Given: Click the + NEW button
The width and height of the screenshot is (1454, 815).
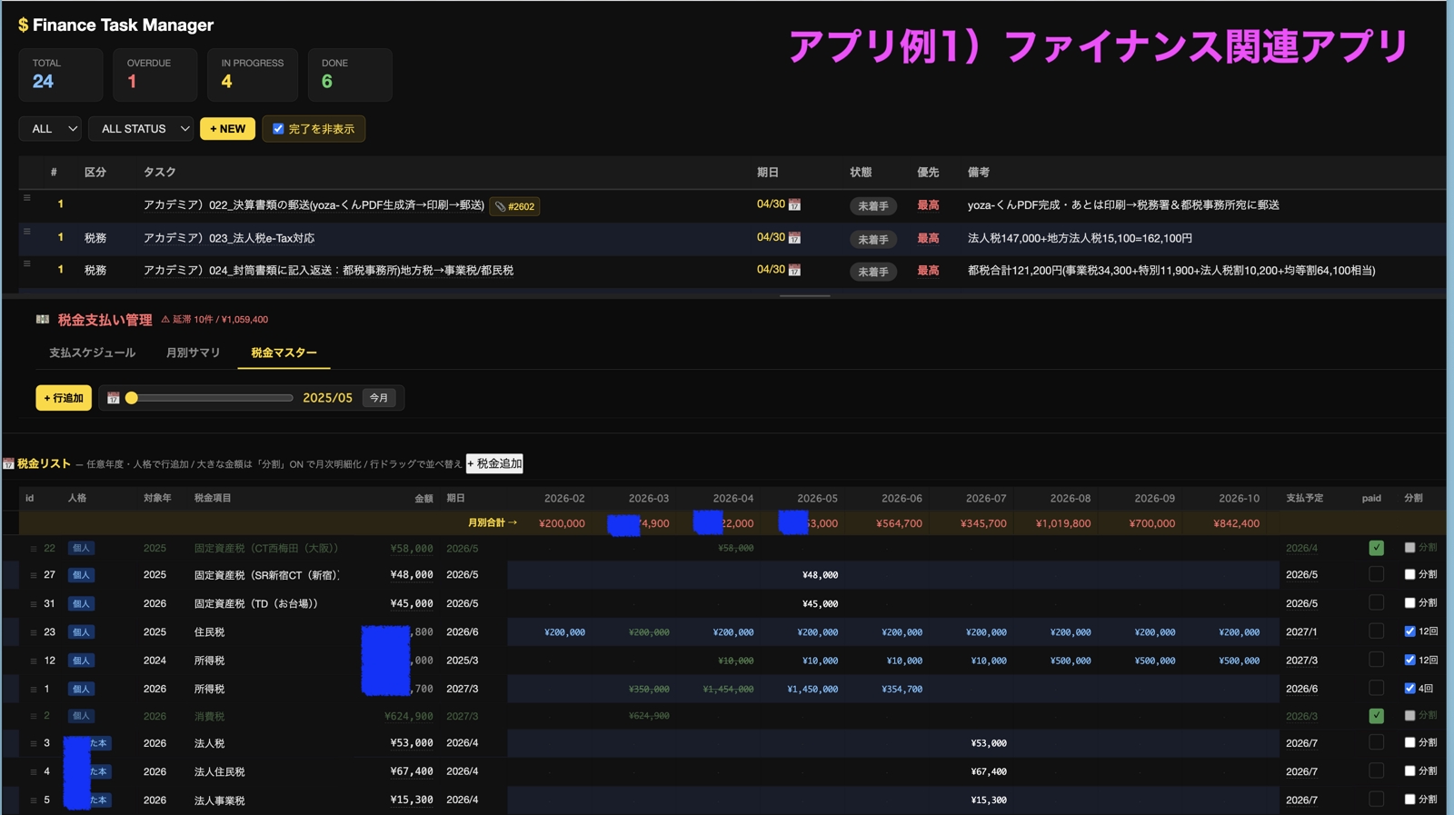Looking at the screenshot, I should (227, 129).
